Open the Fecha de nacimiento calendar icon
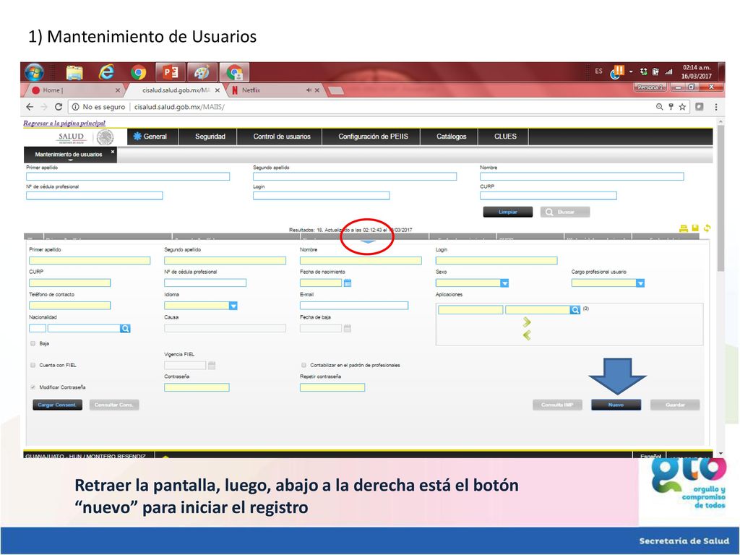 [x=348, y=283]
